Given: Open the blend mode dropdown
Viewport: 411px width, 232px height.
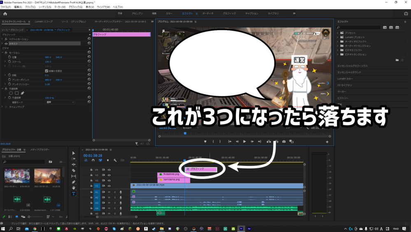Looking at the screenshot, I should (60, 102).
